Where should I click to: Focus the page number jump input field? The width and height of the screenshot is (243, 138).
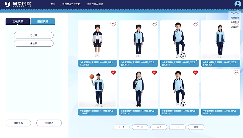coord(177,127)
